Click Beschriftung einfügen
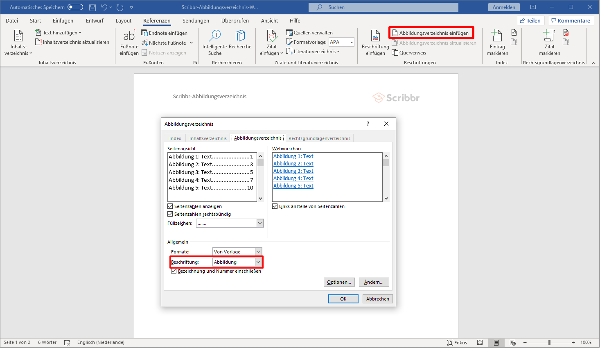Image resolution: width=600 pixels, height=348 pixels. [x=375, y=43]
